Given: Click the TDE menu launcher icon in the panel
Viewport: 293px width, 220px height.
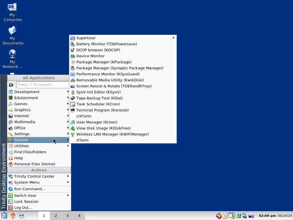Looking at the screenshot, I should 4,215.
